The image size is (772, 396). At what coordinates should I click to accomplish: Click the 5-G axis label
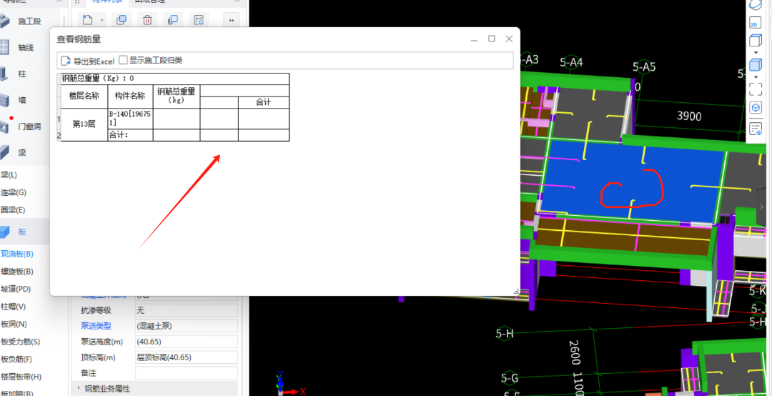(510, 378)
